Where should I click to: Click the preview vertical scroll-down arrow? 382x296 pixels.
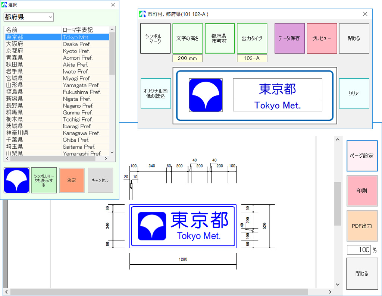(x=337, y=284)
